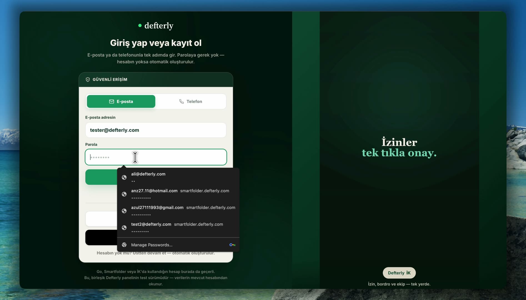
Task: Click the phone icon in Telefon tab
Action: pos(181,101)
